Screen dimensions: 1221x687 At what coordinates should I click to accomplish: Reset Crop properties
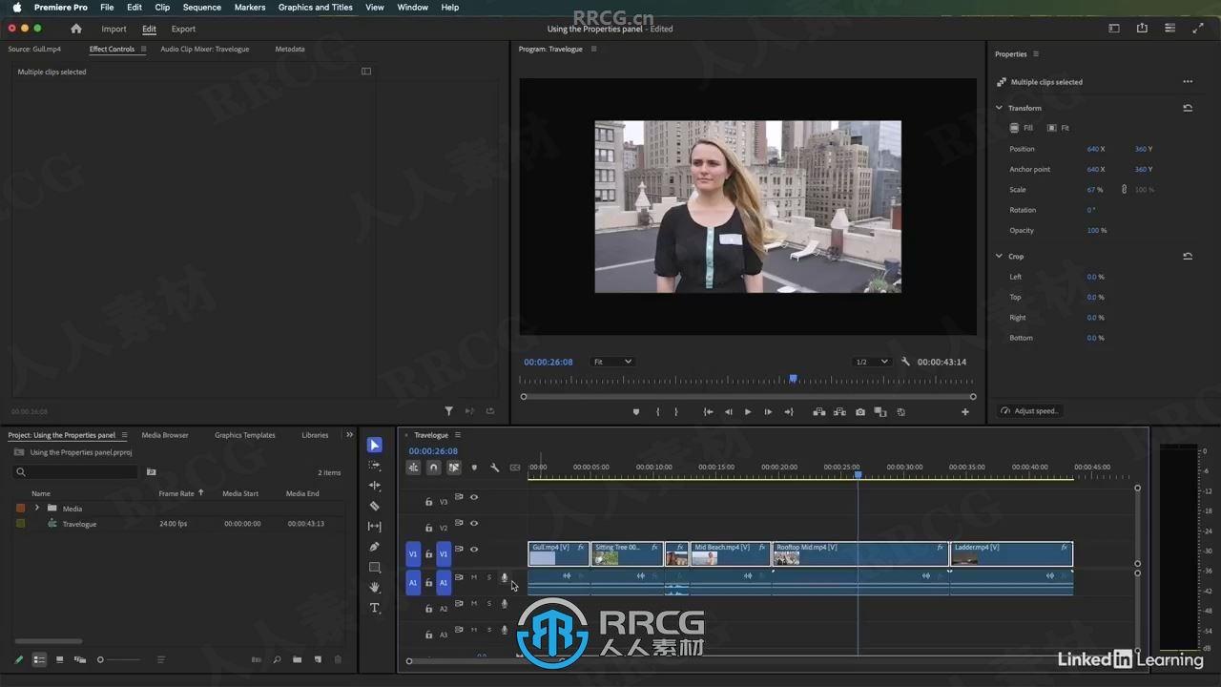(1188, 256)
